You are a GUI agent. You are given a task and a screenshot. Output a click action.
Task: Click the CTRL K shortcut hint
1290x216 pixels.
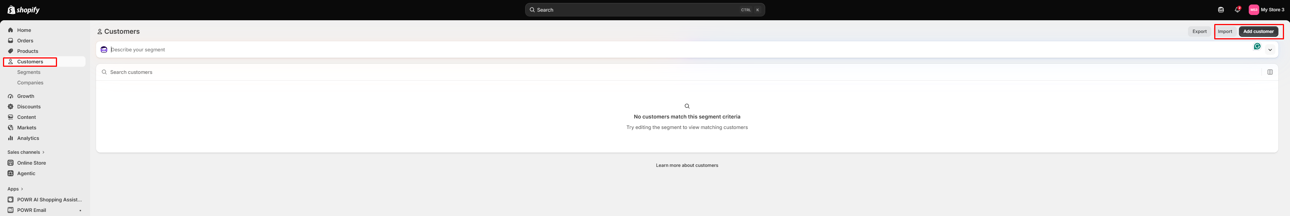(750, 9)
